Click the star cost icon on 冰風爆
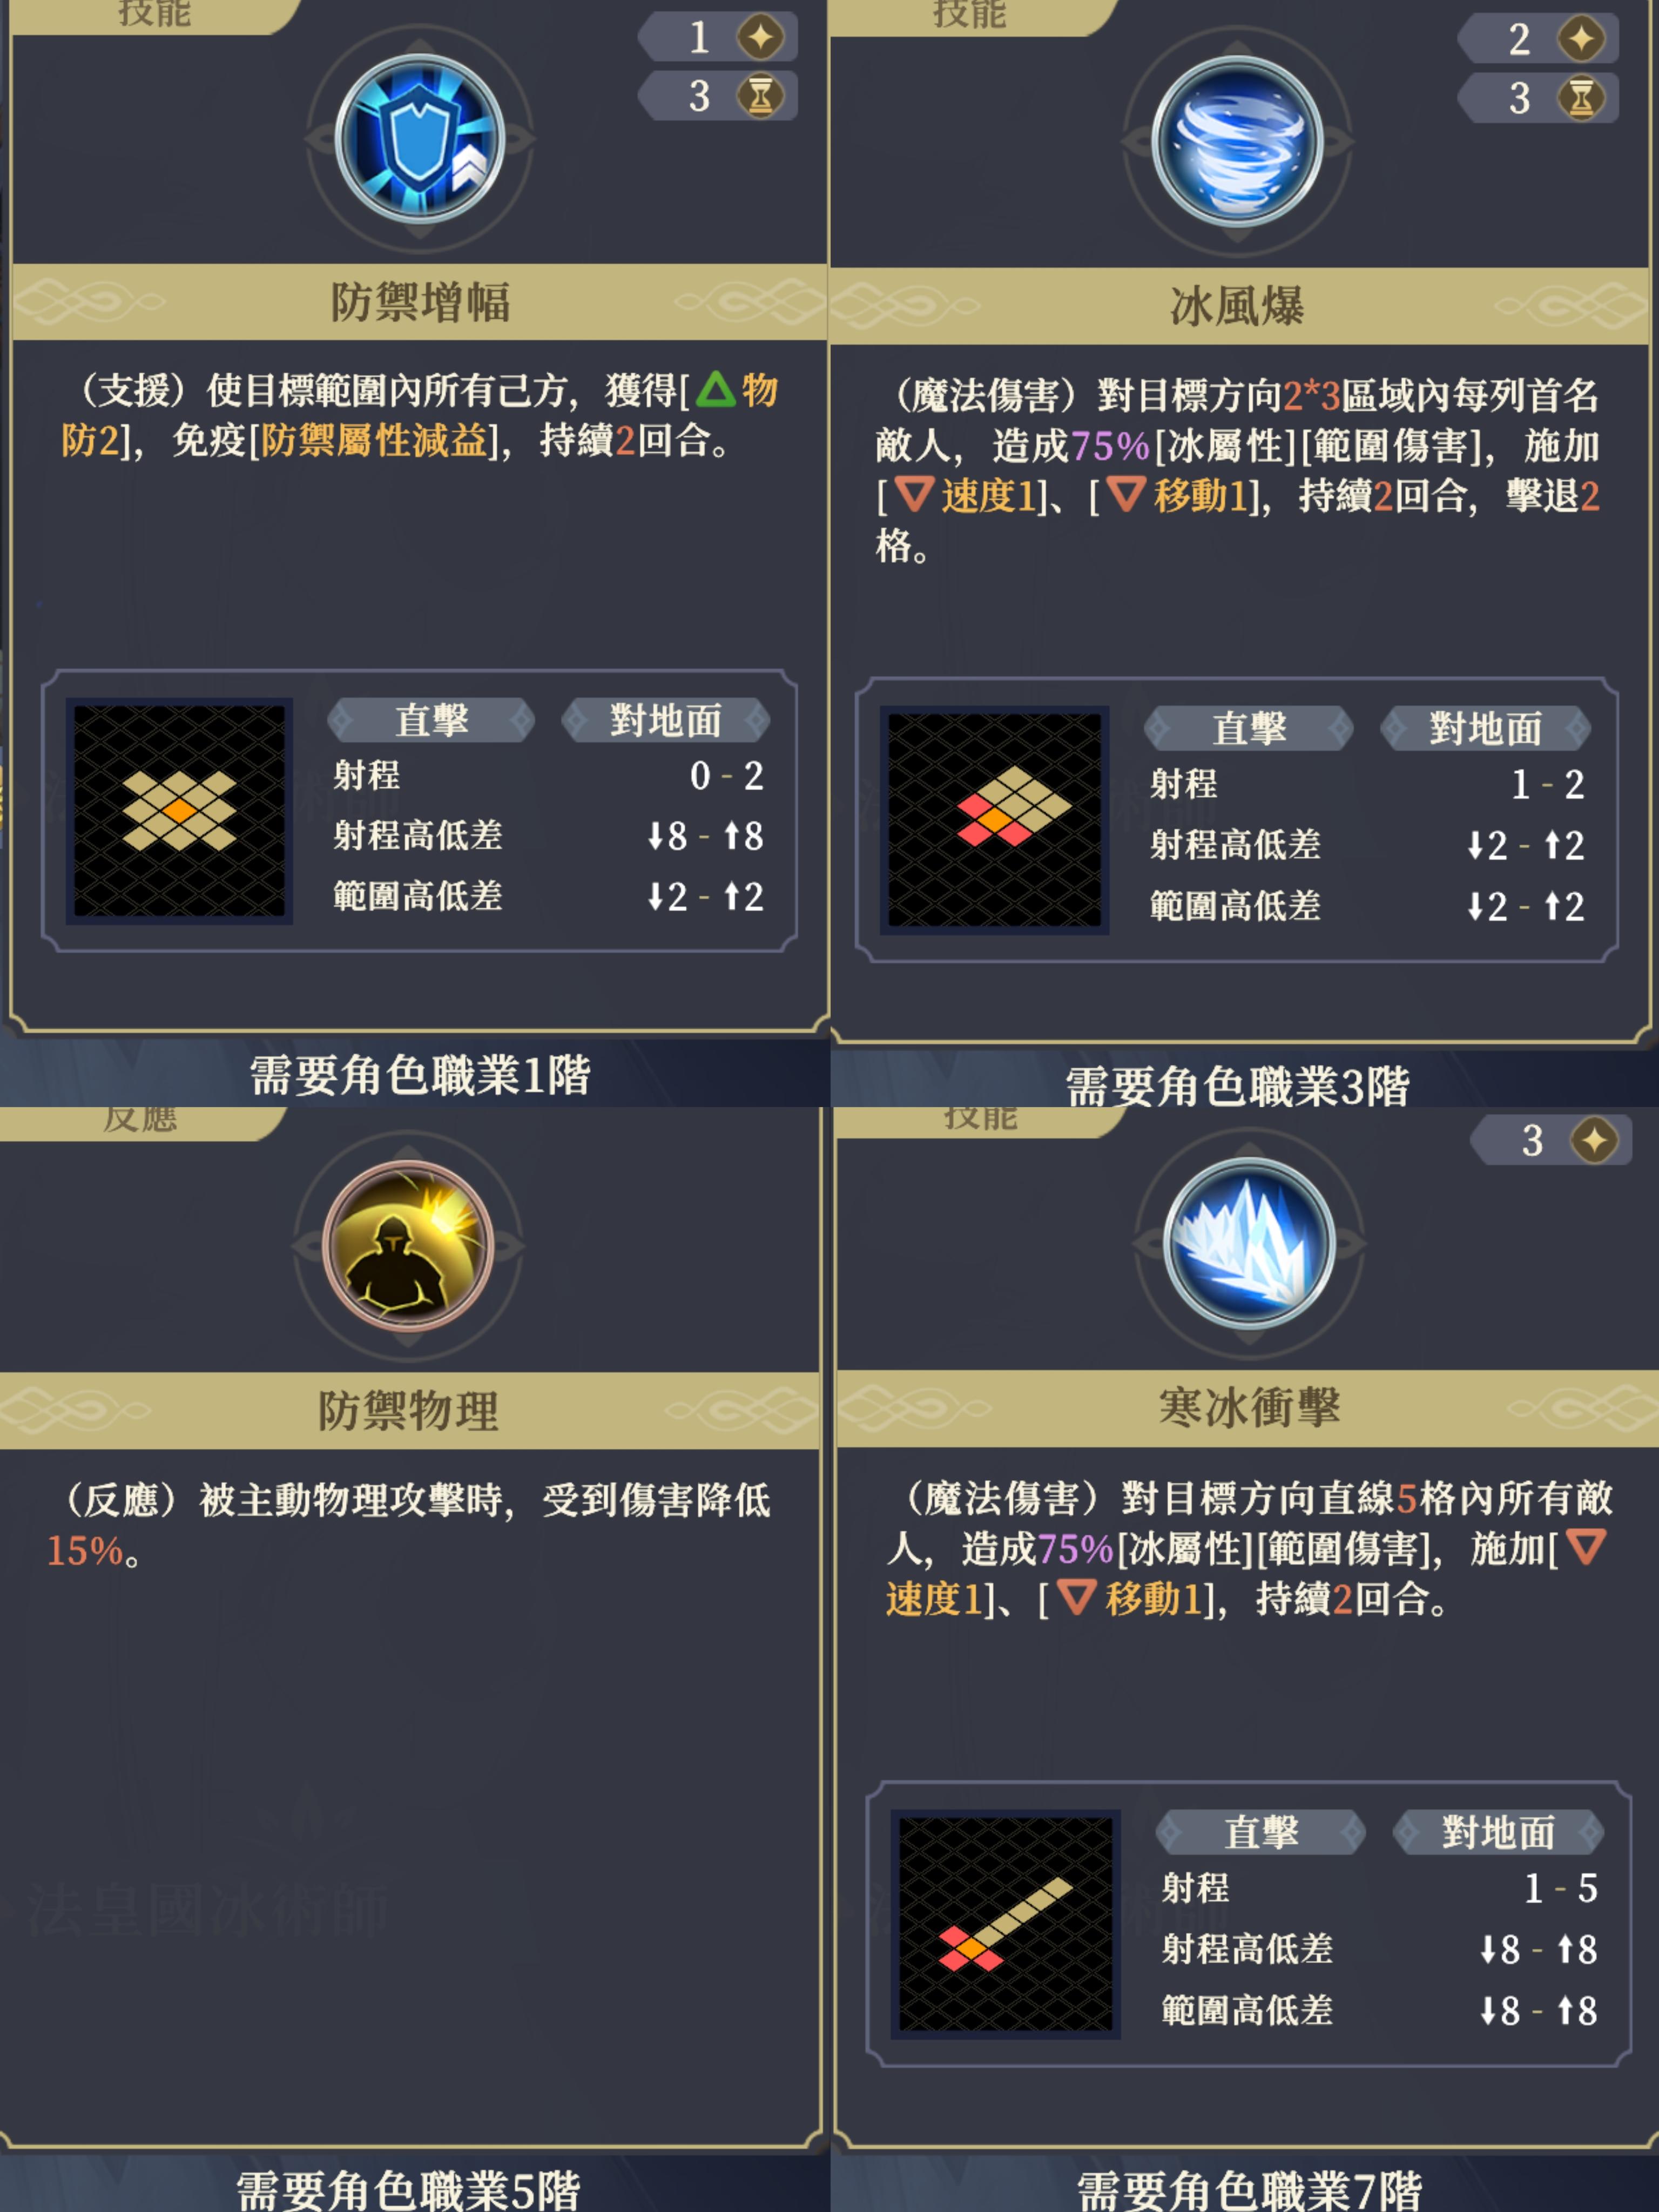The height and width of the screenshot is (2212, 1659). (x=1581, y=39)
